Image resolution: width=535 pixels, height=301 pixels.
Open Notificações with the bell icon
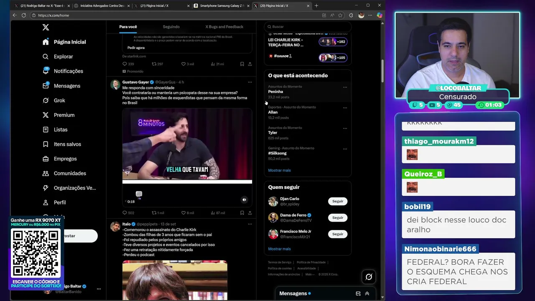63,71
